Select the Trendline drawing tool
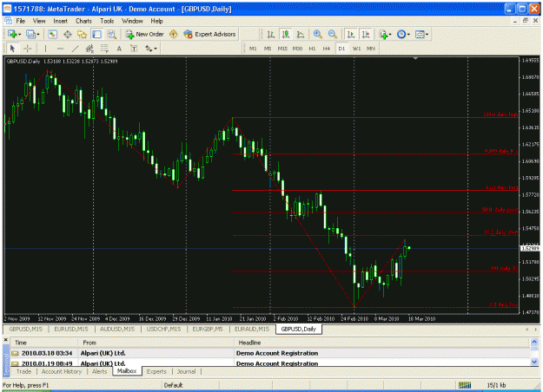This screenshot has width=543, height=392. click(x=75, y=49)
